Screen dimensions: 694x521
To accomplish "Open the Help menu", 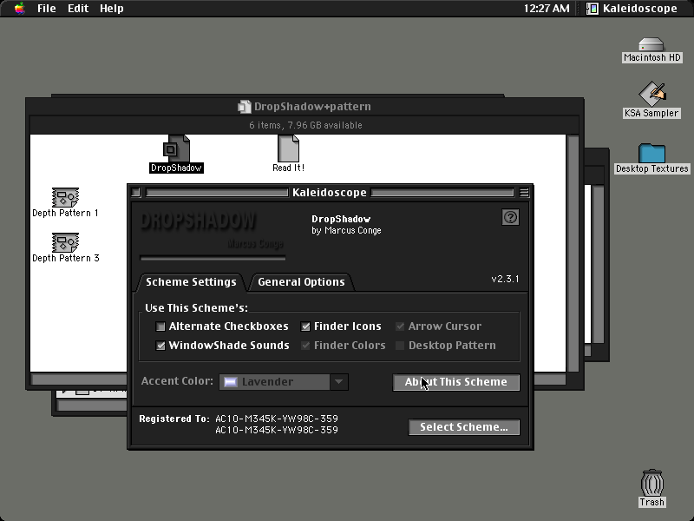I will 112,9.
